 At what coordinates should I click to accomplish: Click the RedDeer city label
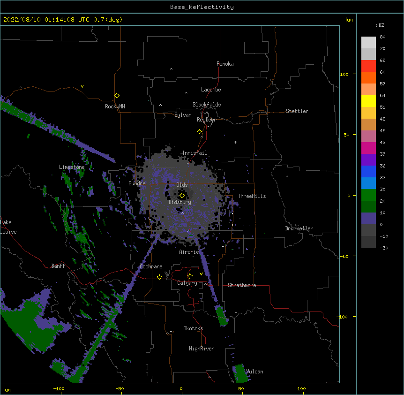(x=206, y=120)
